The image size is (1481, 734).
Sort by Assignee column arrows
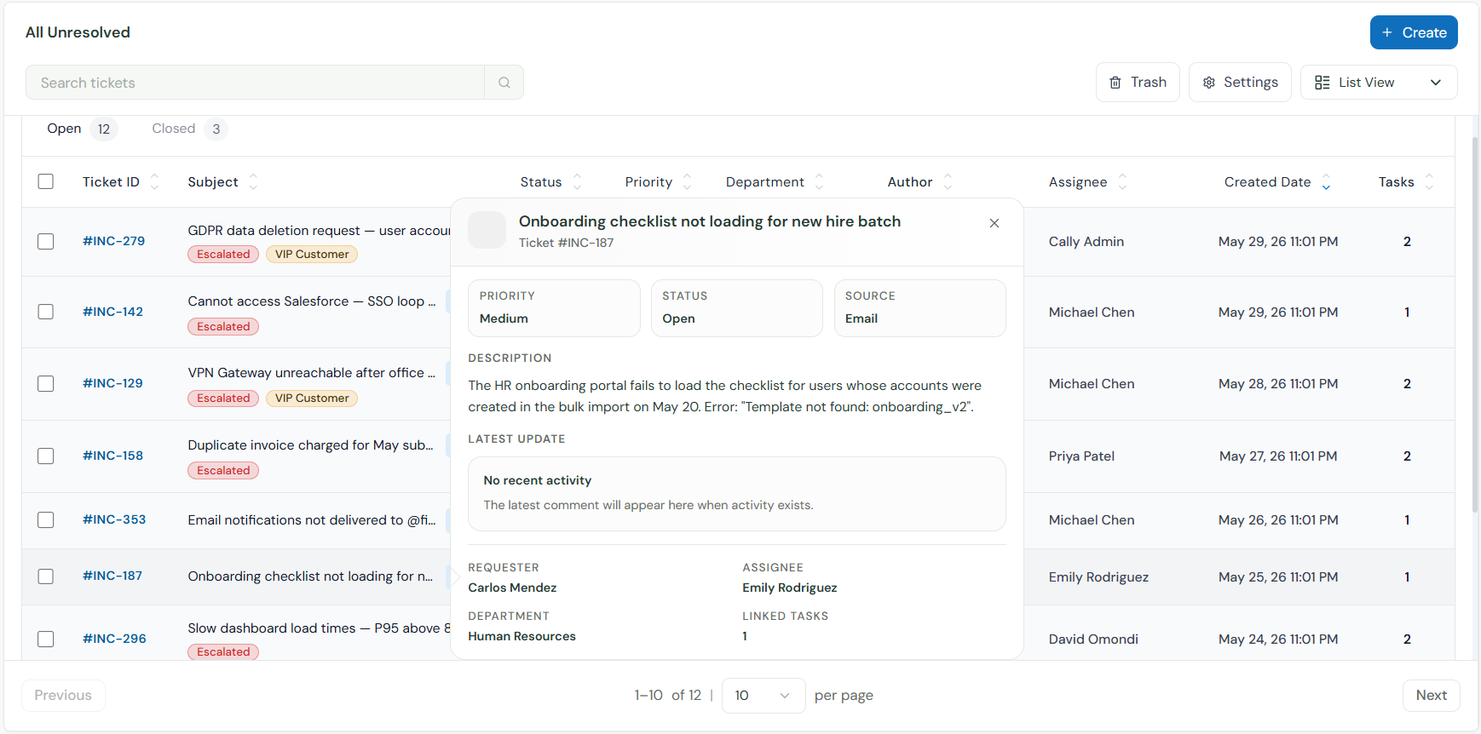1122,182
